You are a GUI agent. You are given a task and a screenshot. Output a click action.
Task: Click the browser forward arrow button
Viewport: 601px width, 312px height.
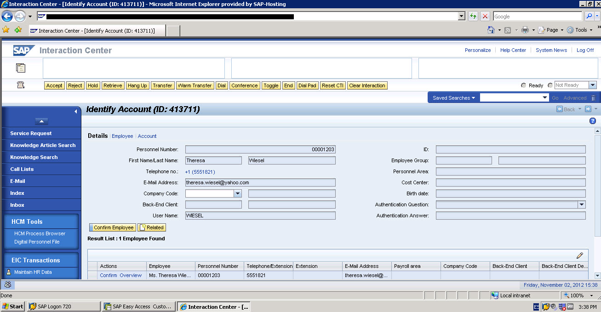click(x=20, y=16)
